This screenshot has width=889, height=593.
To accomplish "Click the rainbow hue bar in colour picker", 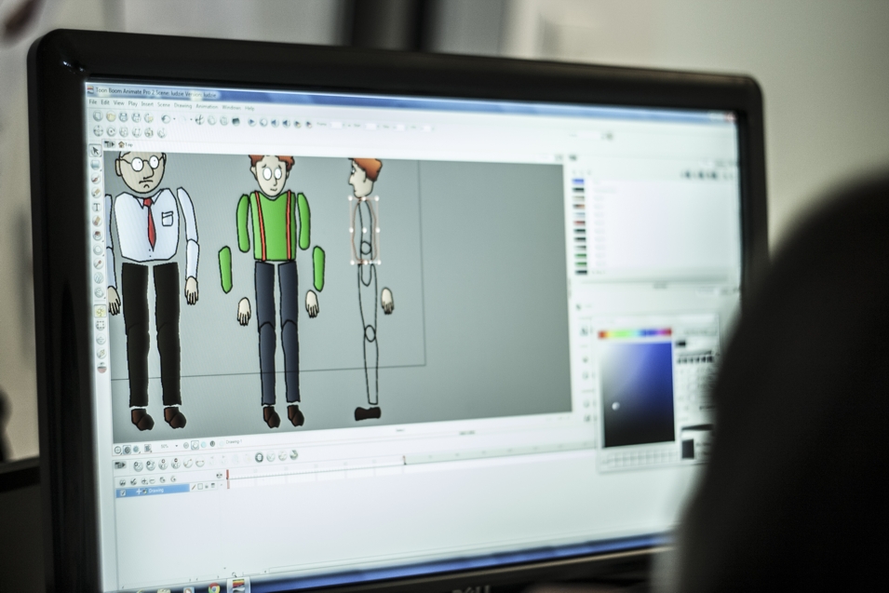I will click(635, 333).
